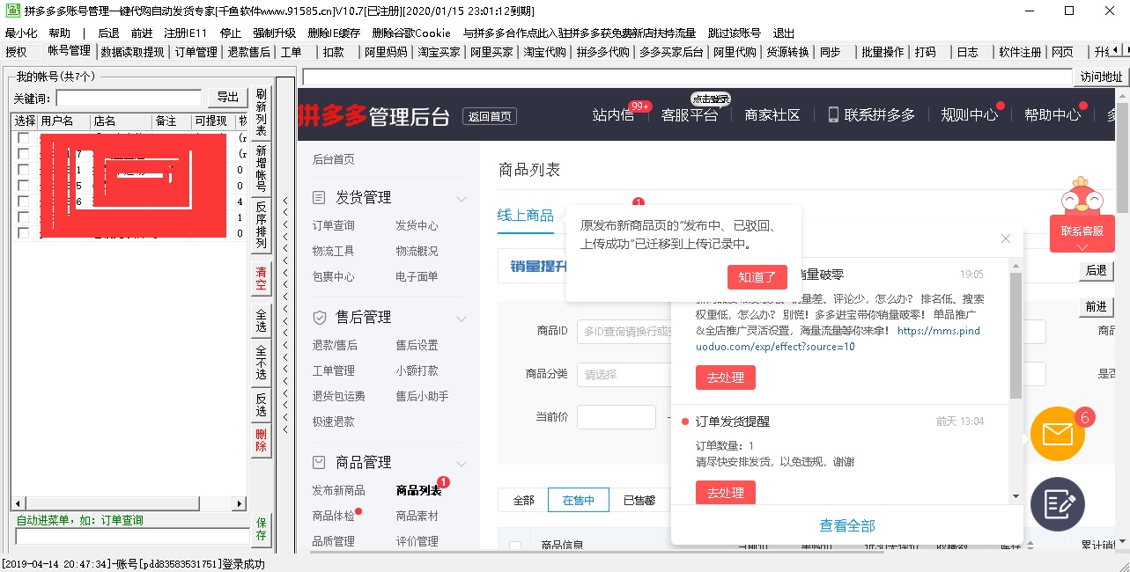This screenshot has height=572, width=1130.
Task: Open 发布新商品 in the sidebar
Action: click(x=339, y=490)
